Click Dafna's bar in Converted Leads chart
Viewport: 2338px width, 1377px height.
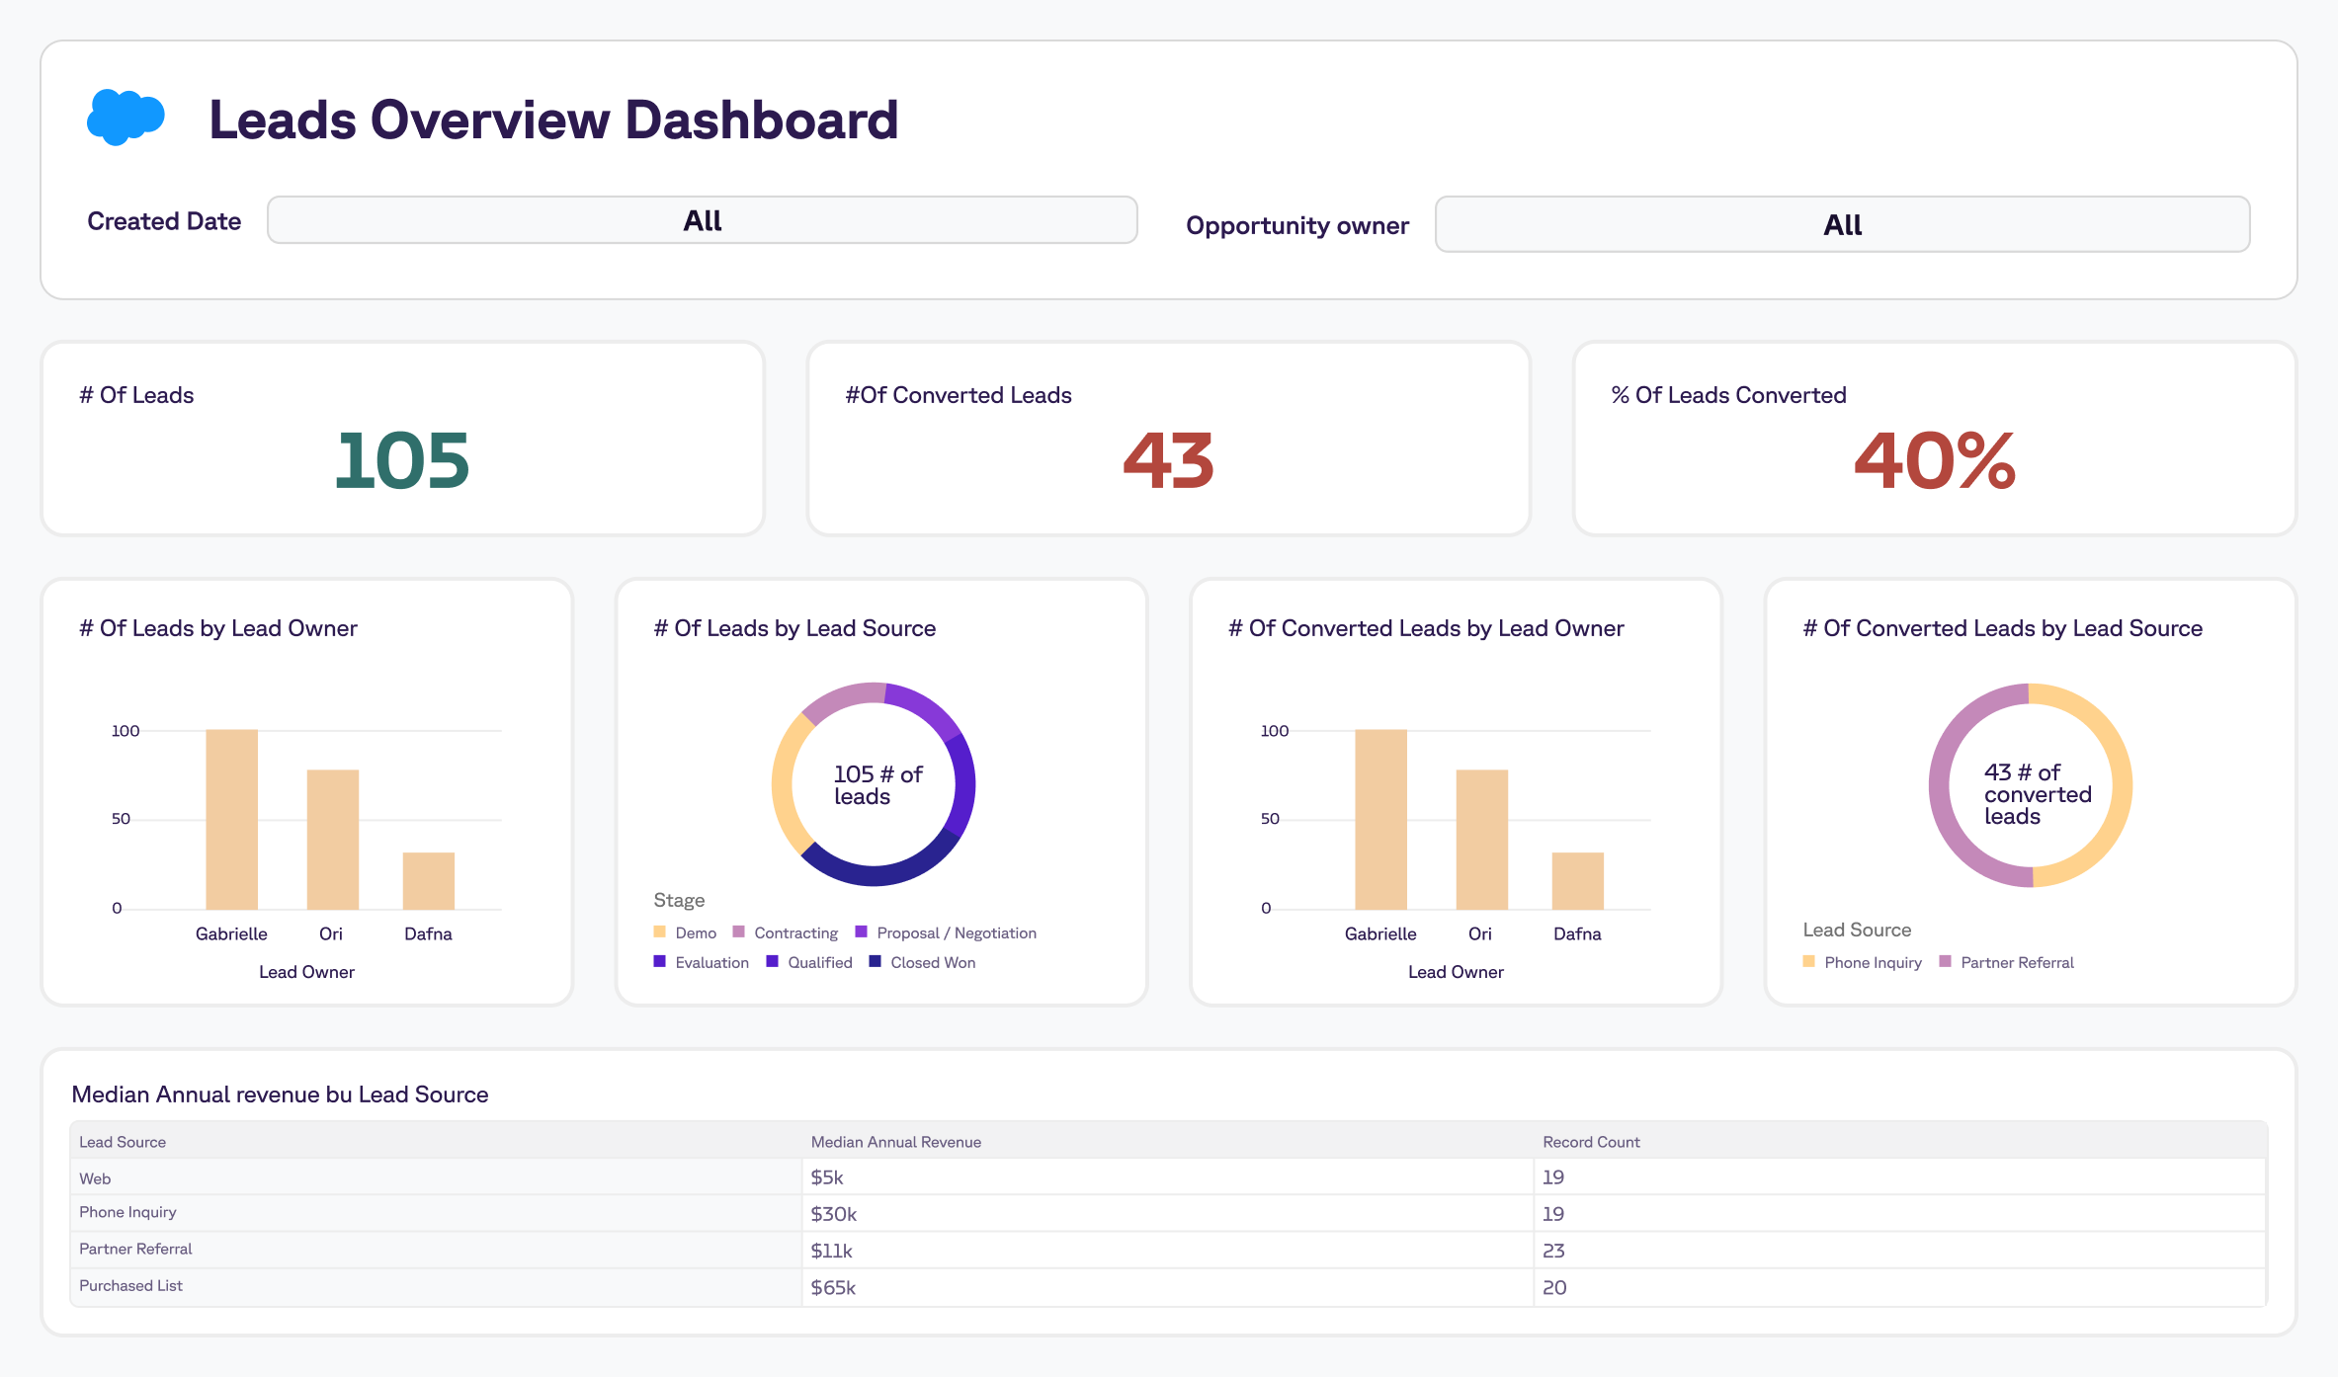point(1577,880)
